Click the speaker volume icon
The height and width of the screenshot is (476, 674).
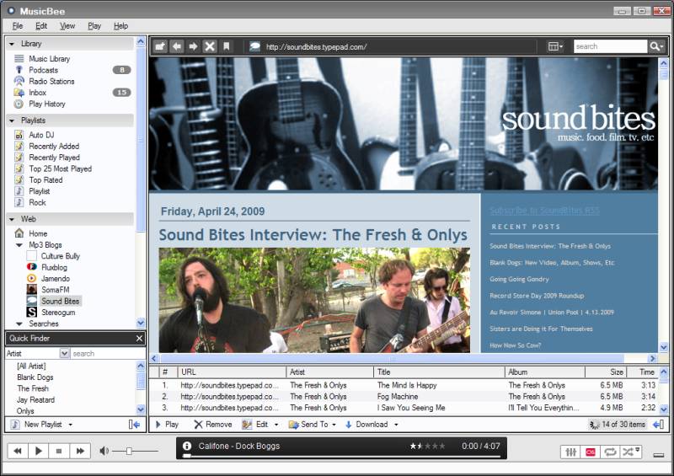pyautogui.click(x=104, y=451)
